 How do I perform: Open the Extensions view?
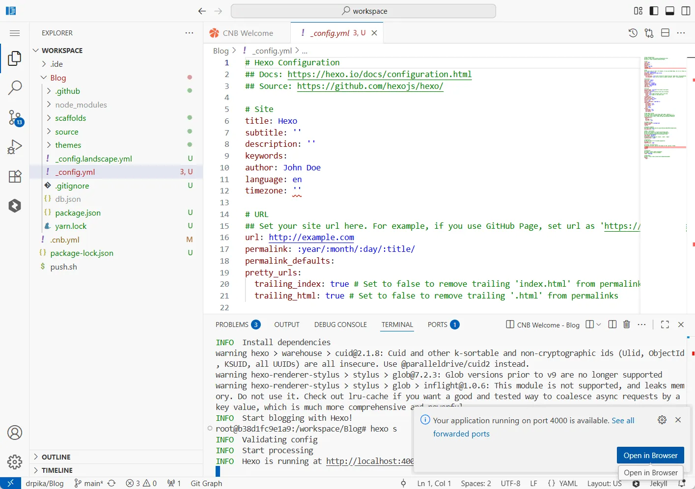pos(15,176)
